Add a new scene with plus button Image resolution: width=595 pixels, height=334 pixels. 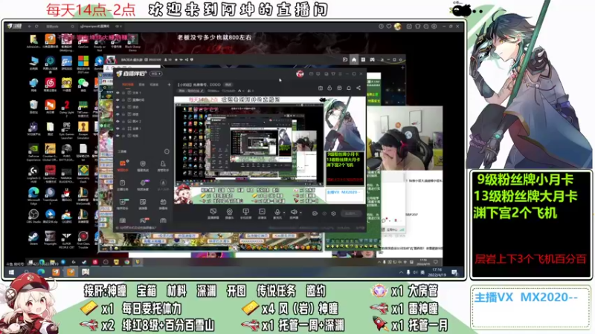[x=169, y=85]
